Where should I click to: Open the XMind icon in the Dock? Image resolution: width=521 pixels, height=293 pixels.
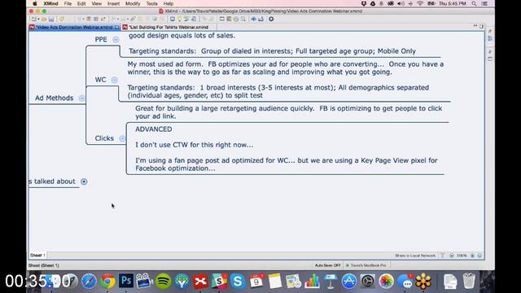(x=200, y=282)
